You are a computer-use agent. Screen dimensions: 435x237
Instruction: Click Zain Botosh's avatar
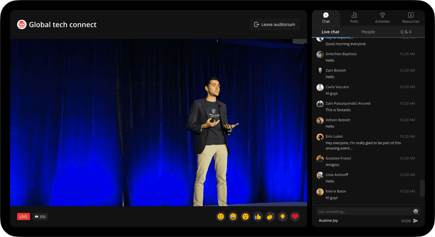pyautogui.click(x=320, y=71)
